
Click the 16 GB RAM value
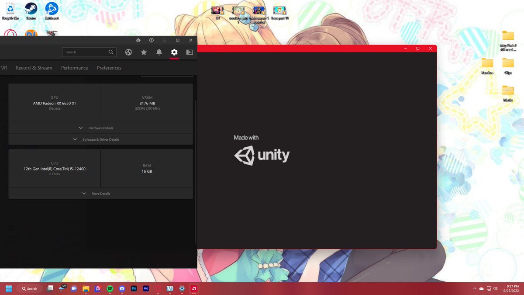(147, 171)
